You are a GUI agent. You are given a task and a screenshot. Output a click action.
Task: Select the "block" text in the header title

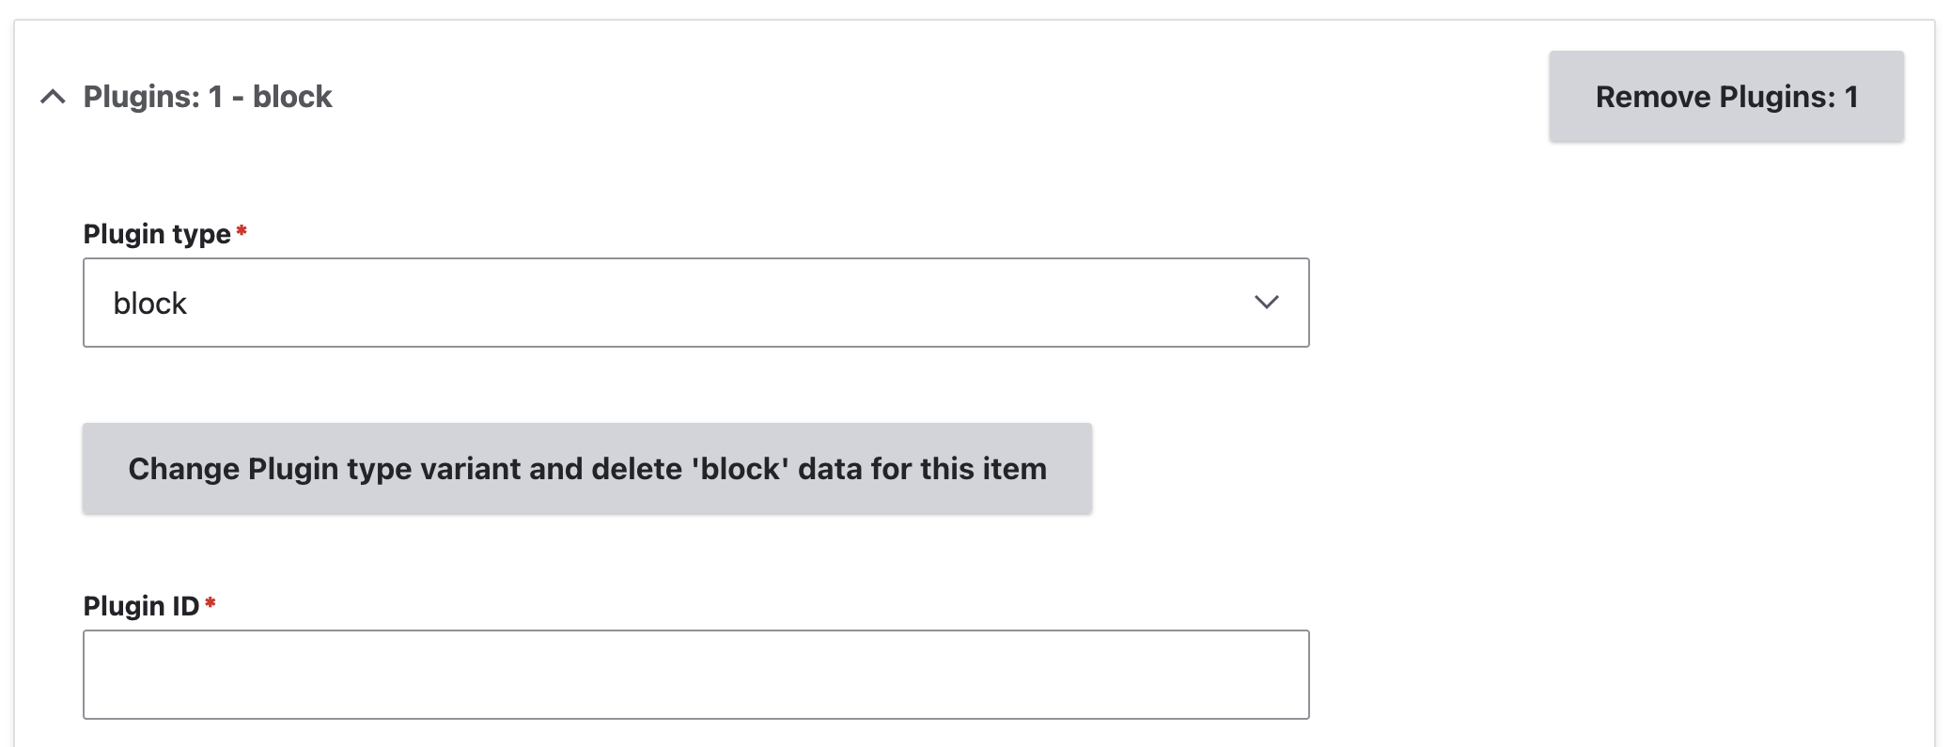292,97
